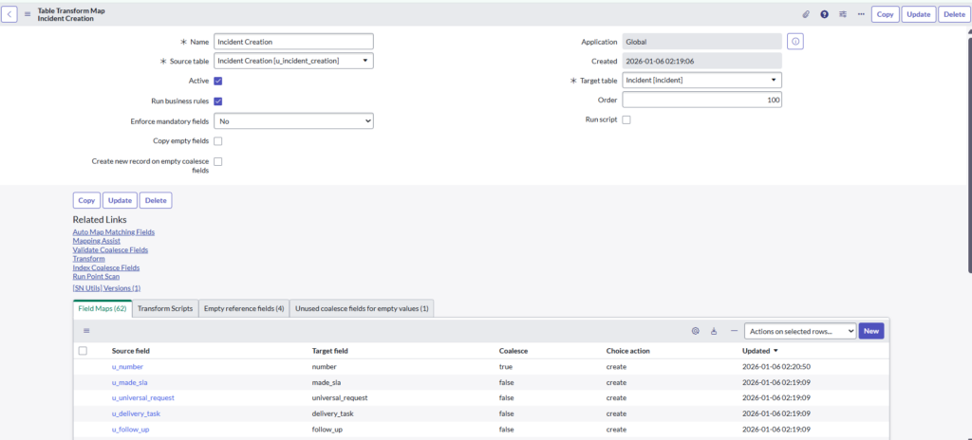Click the list personalize gear icon

[695, 331]
